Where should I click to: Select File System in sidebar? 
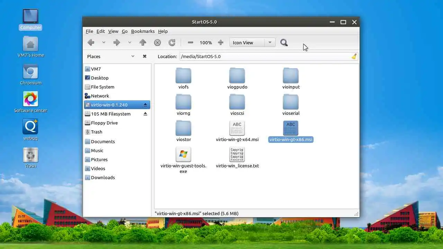click(117, 87)
